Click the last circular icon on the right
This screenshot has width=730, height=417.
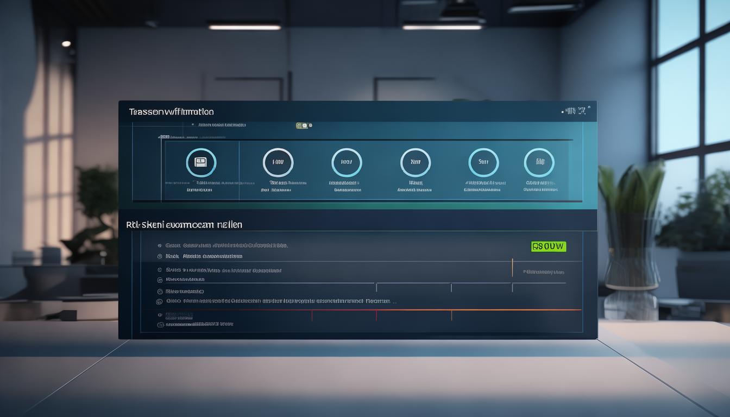click(539, 162)
